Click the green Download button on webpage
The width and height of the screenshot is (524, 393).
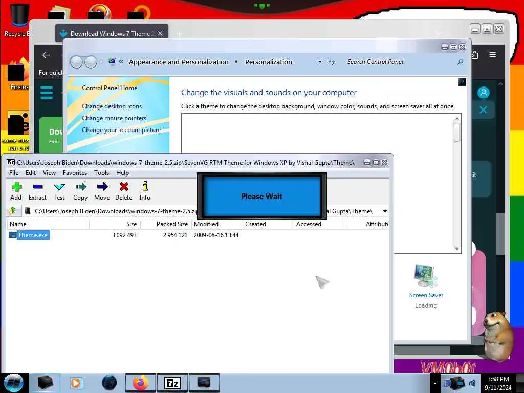51,136
